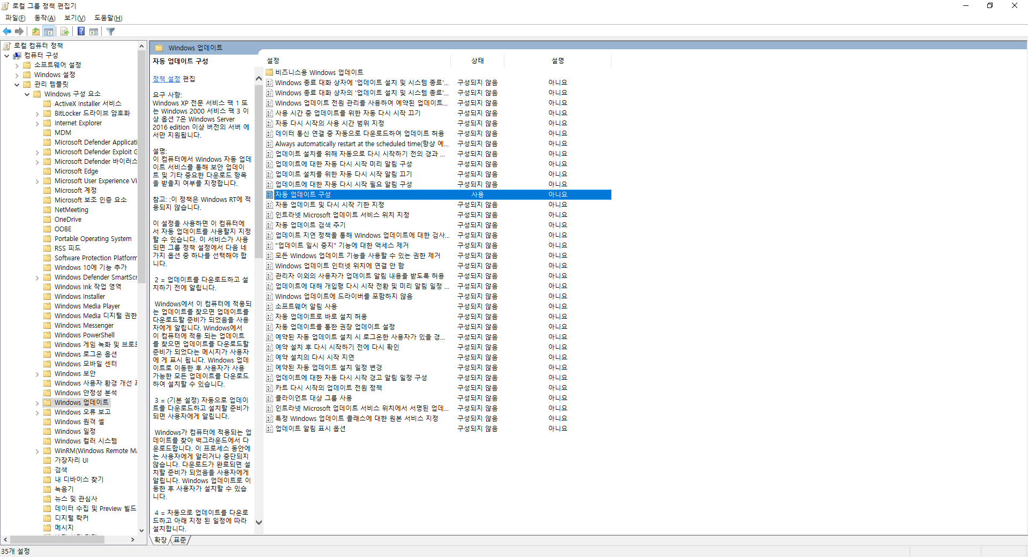Click the '정책 설정' edit link
The width and height of the screenshot is (1028, 557).
(x=167, y=79)
